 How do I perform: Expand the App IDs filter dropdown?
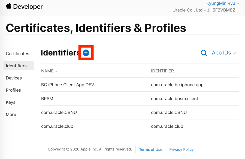223,53
